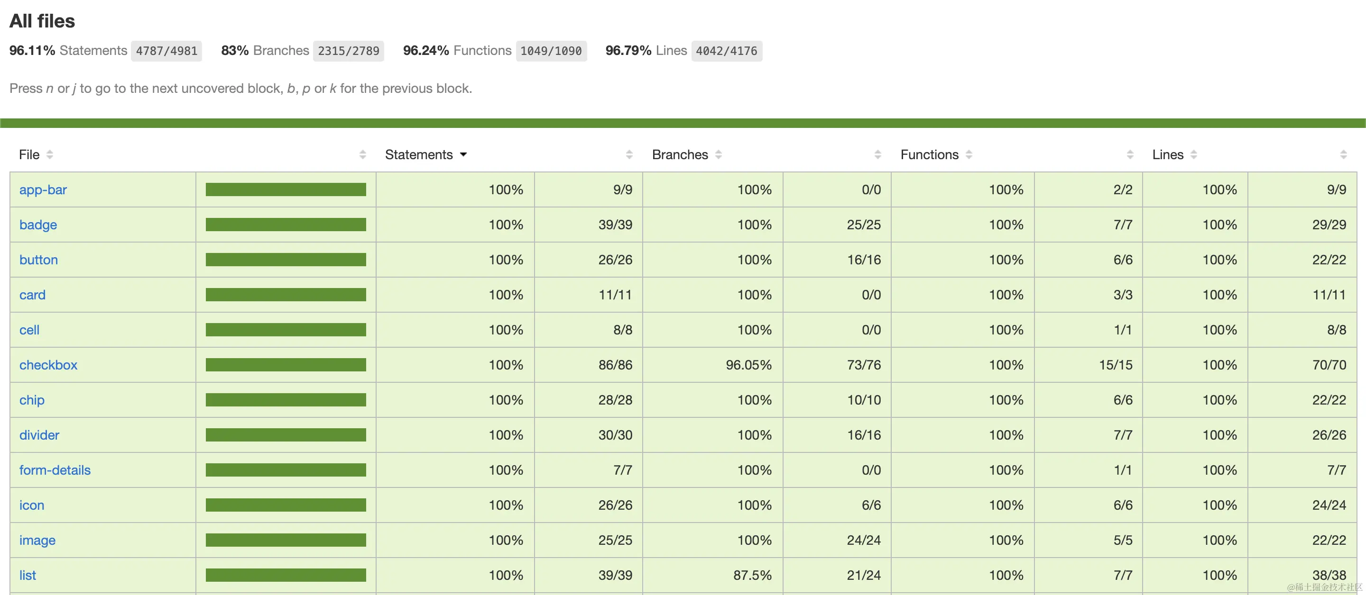Click the 2315/2789 branches fraction badge
This screenshot has width=1366, height=595.
pos(349,51)
